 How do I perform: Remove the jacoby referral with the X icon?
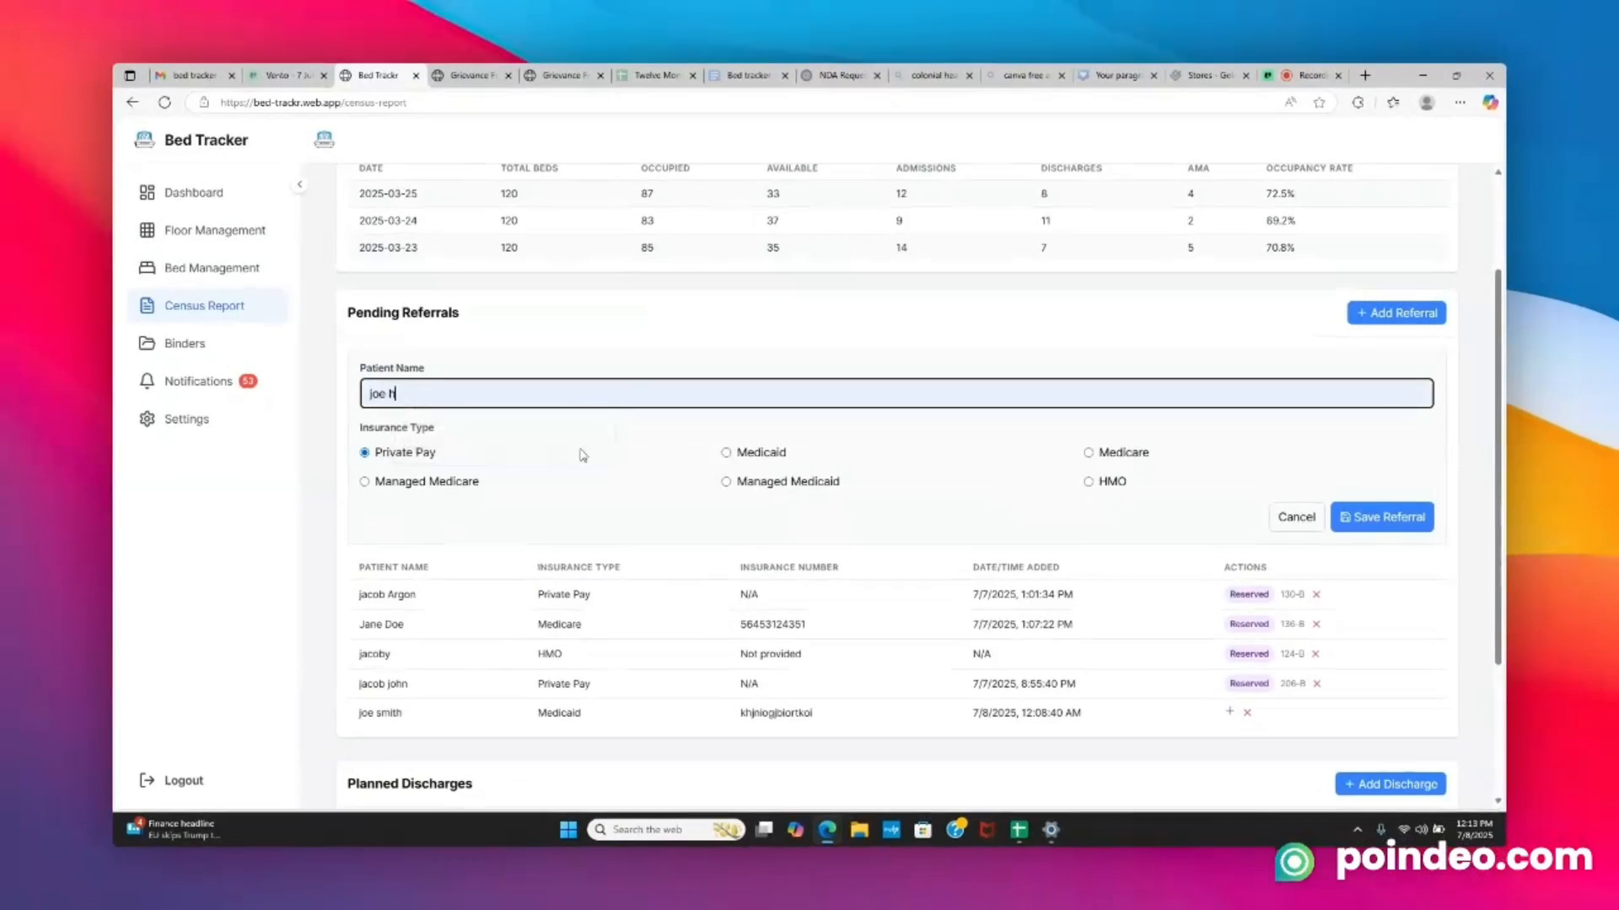coord(1316,653)
